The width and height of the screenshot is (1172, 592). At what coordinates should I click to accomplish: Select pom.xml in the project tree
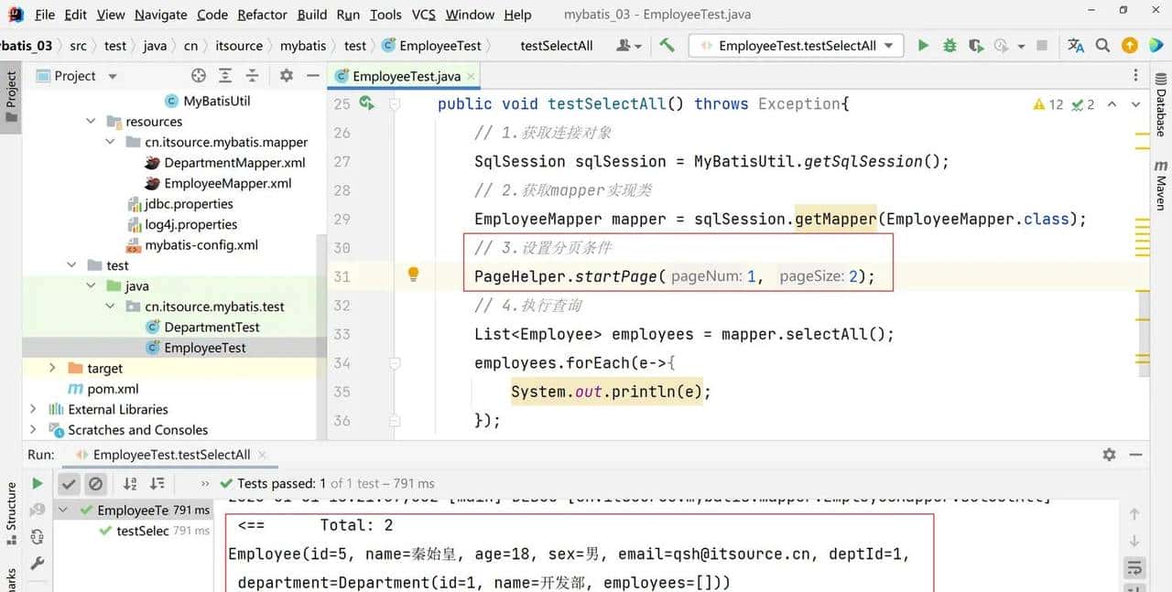click(x=113, y=389)
